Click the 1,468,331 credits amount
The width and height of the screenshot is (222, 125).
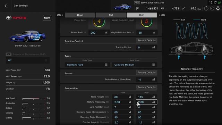[152, 8]
